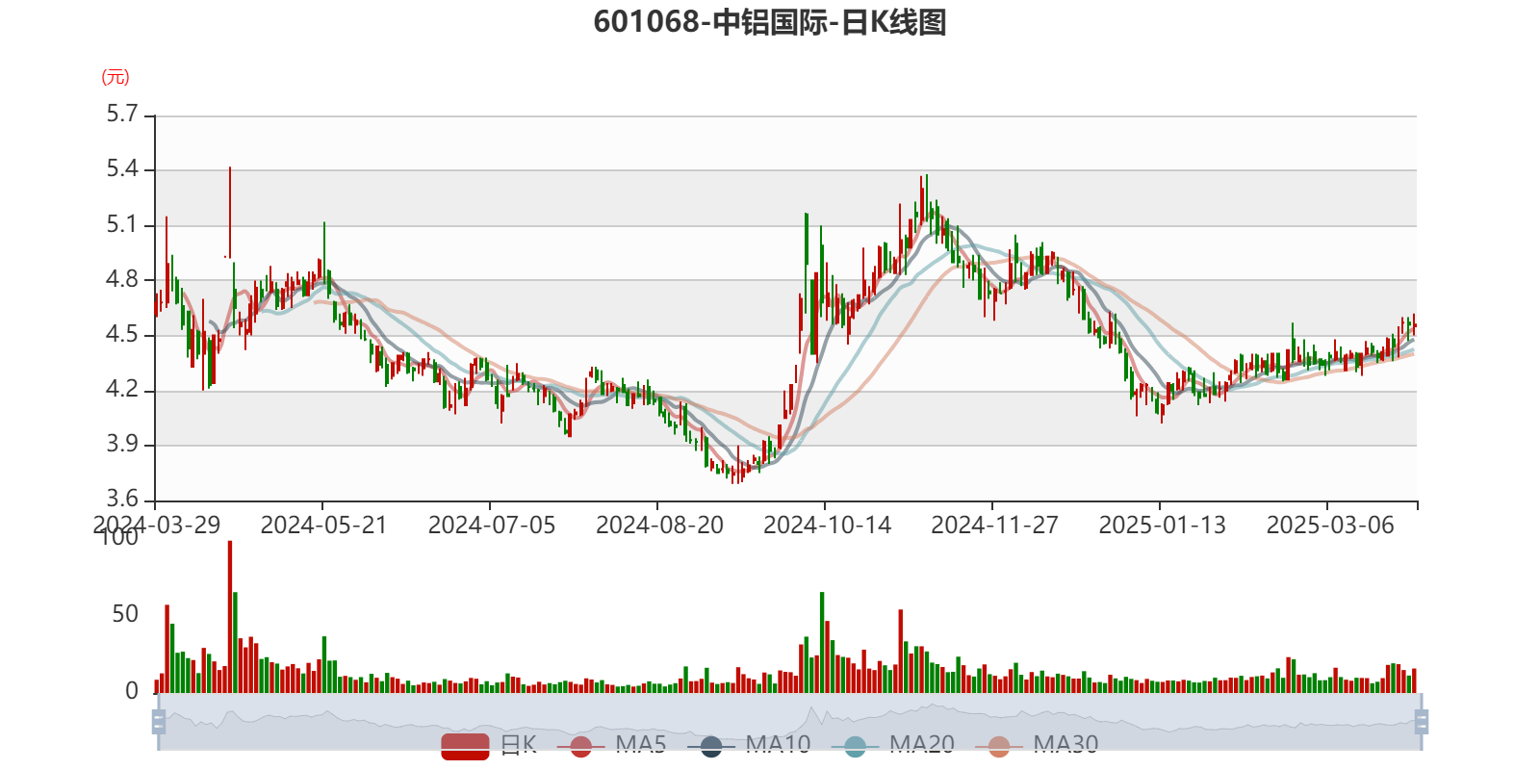
Task: Click the chart title 601068-中铝国际-日K线图
Action: [770, 22]
